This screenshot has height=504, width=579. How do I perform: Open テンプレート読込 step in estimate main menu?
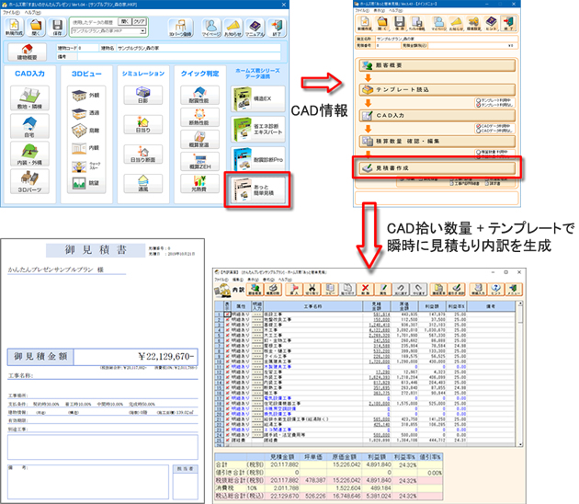[x=437, y=90]
